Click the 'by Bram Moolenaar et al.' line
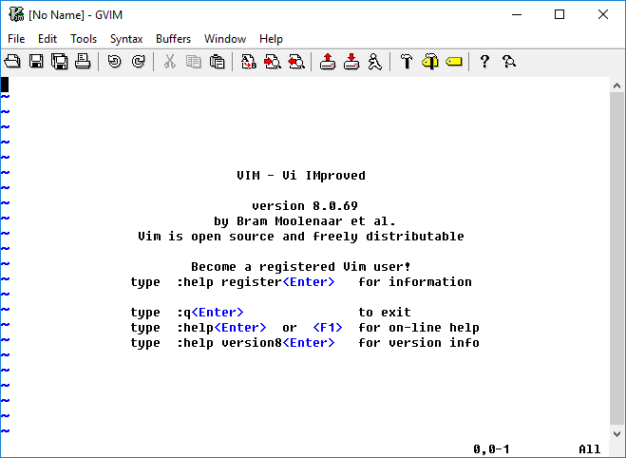 [305, 221]
